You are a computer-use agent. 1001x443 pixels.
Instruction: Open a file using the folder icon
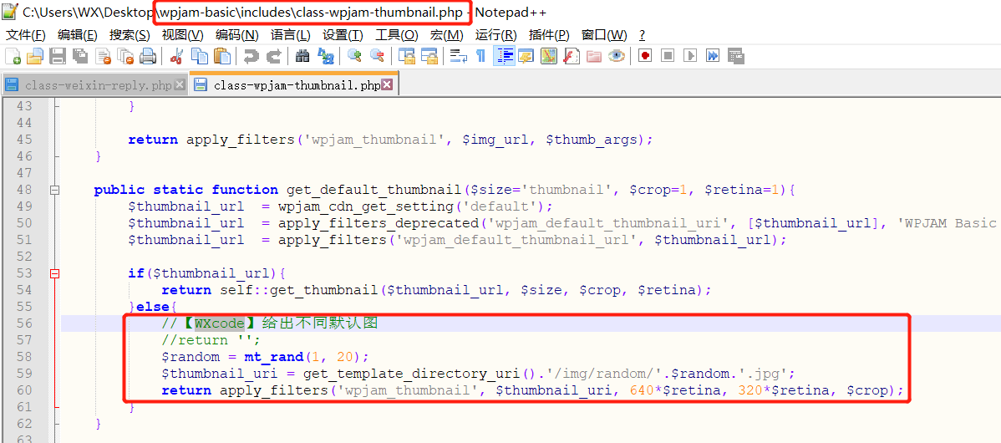click(34, 56)
